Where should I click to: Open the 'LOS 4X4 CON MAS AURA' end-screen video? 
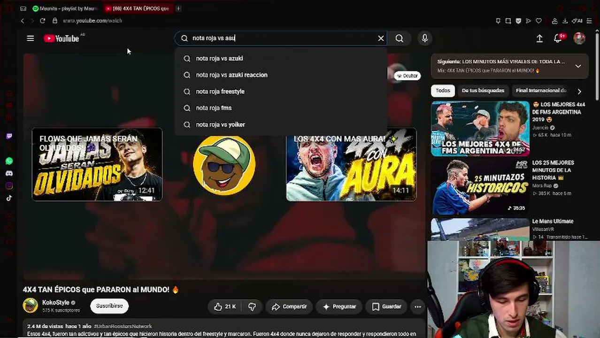click(x=351, y=164)
